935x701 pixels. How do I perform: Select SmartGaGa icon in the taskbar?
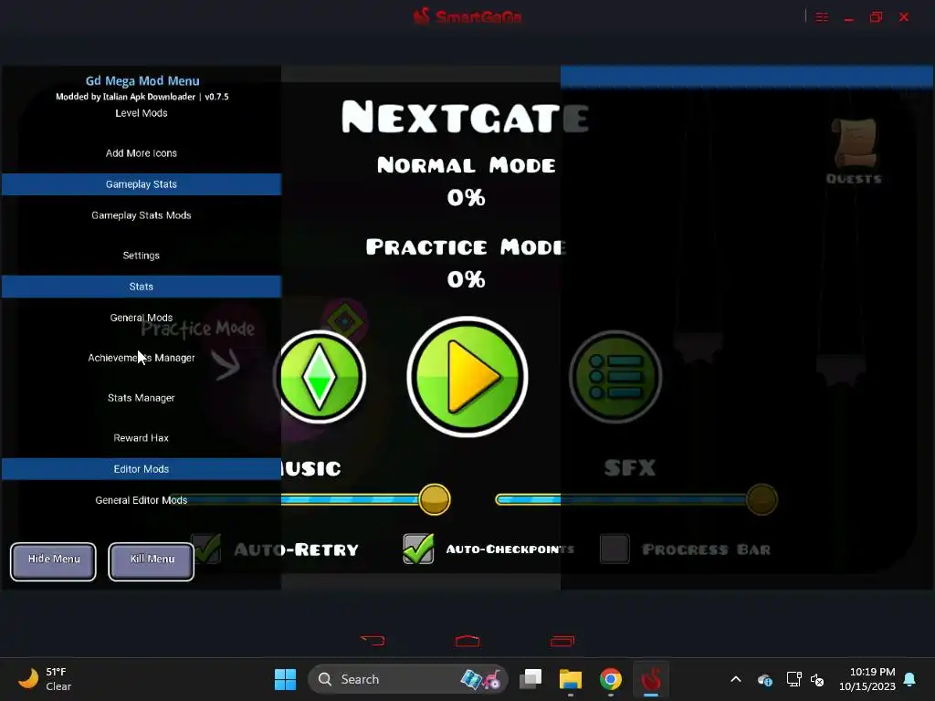[650, 679]
